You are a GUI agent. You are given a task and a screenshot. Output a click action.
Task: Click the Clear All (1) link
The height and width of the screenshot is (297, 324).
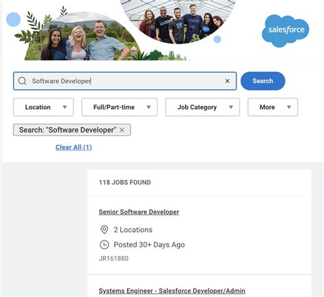pos(74,147)
